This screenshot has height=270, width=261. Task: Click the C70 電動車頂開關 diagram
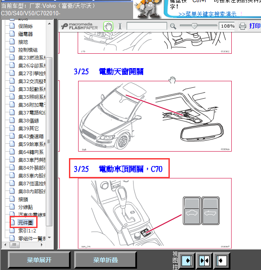(x=155, y=213)
